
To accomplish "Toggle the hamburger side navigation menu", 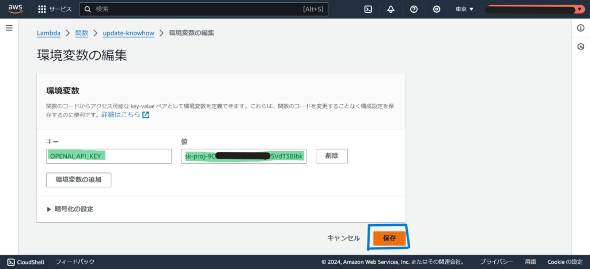I will point(9,28).
